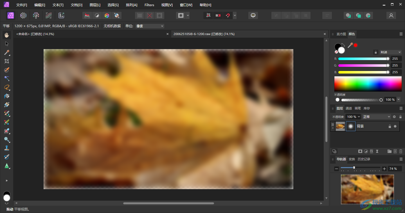The height and width of the screenshot is (213, 405).
Task: Open the 正常 blend mode dropdown
Action: pos(376,117)
